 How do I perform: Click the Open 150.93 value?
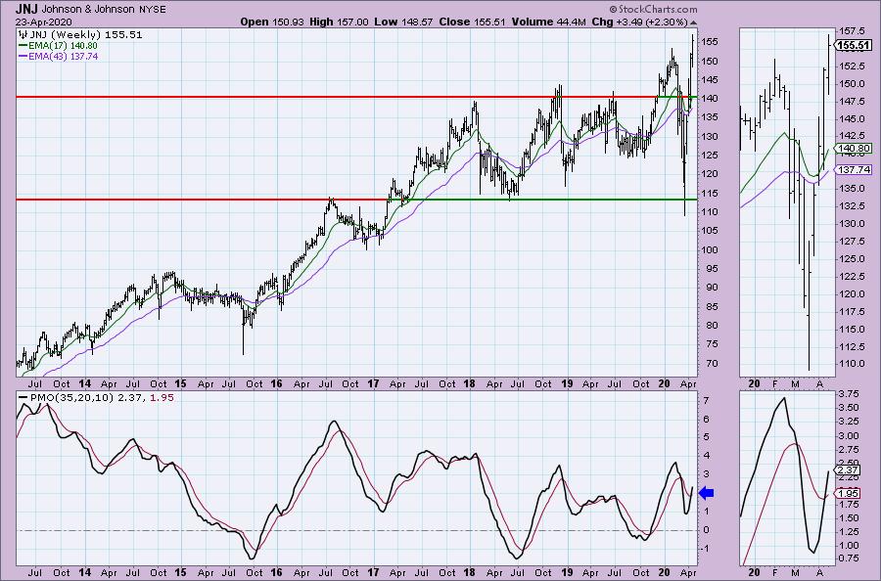point(272,22)
